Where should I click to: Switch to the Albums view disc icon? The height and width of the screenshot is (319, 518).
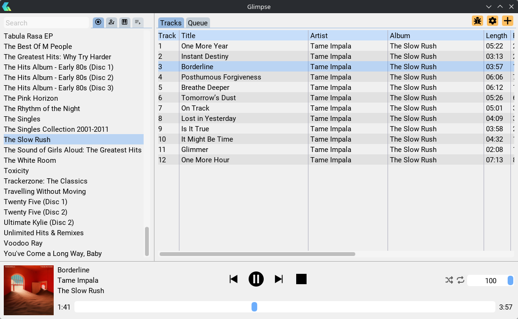98,22
